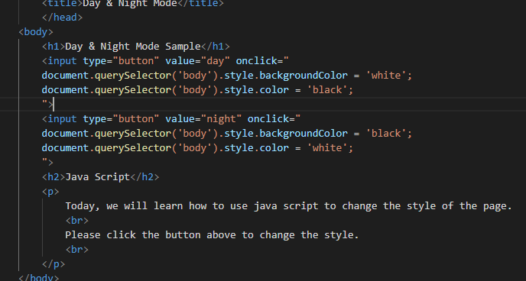The width and height of the screenshot is (526, 281).
Task: Click the br tag above the closing p tag
Action: [x=76, y=250]
